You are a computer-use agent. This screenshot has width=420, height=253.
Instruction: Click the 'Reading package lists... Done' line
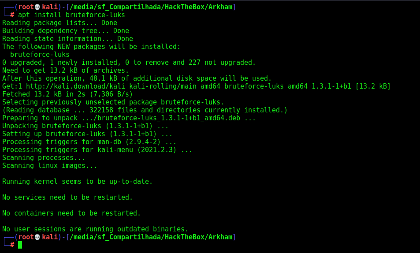pos(60,23)
